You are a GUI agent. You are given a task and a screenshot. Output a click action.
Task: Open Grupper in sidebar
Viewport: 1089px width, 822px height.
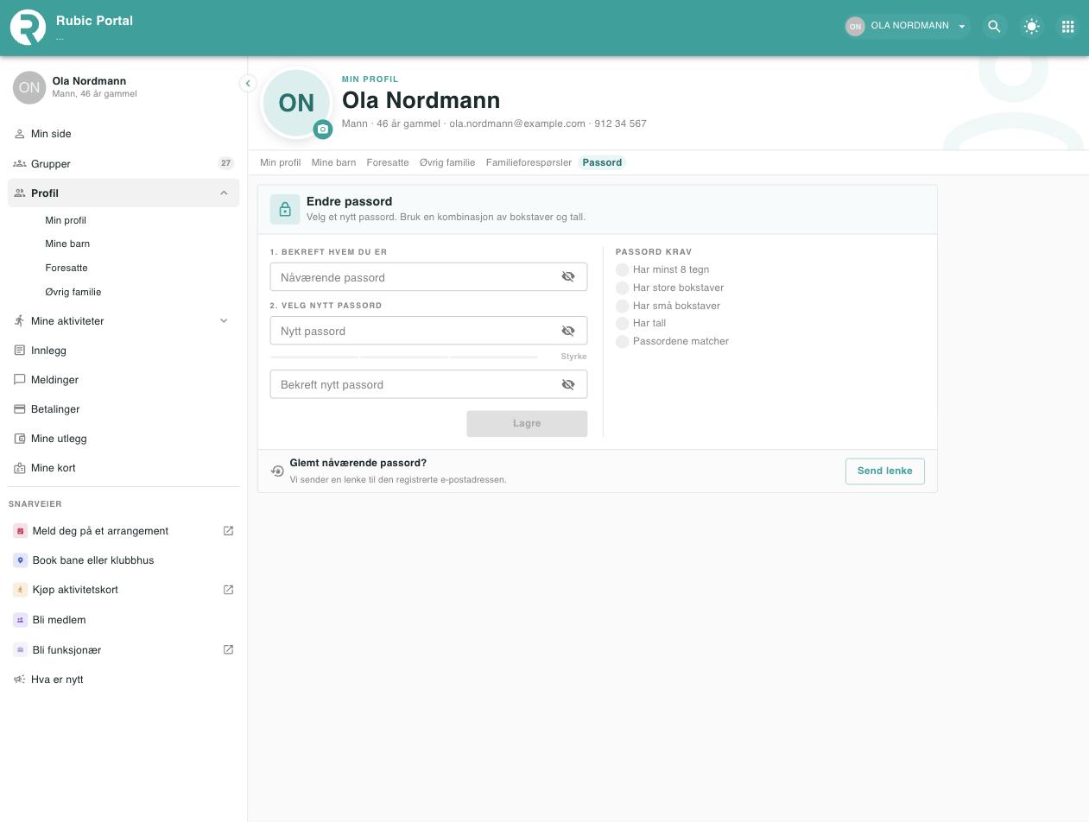tap(123, 163)
